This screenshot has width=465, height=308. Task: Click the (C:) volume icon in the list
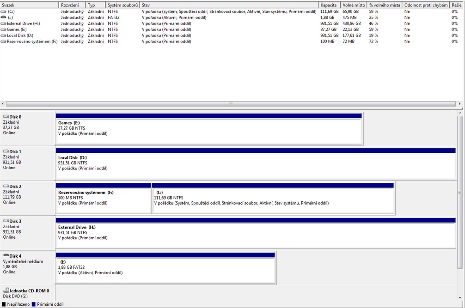point(4,11)
